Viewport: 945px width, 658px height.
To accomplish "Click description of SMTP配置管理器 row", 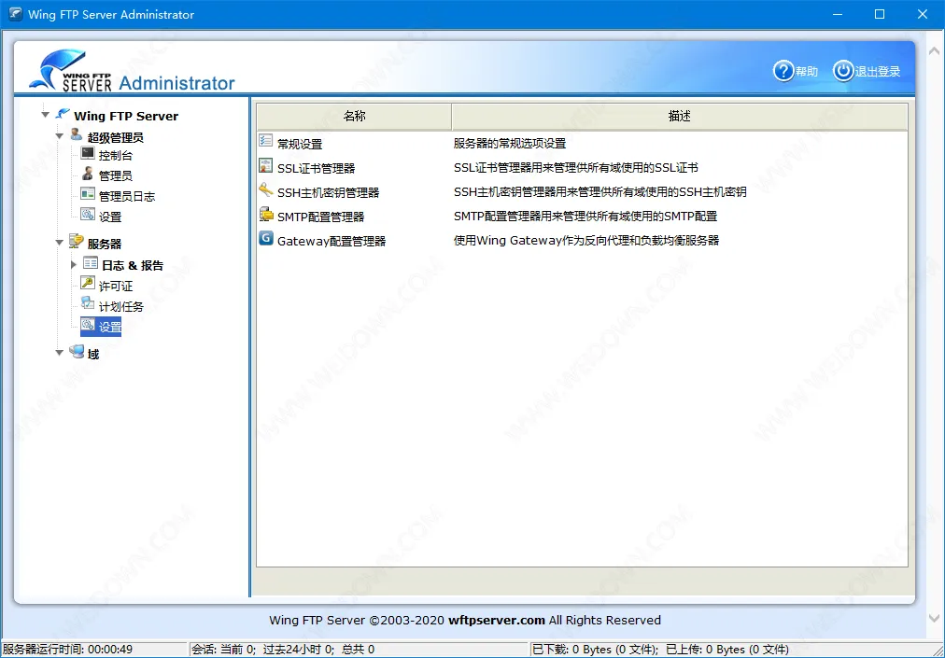I will 585,216.
